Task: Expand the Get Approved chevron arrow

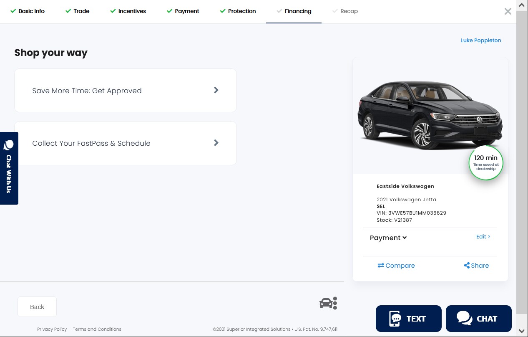Action: [x=216, y=90]
